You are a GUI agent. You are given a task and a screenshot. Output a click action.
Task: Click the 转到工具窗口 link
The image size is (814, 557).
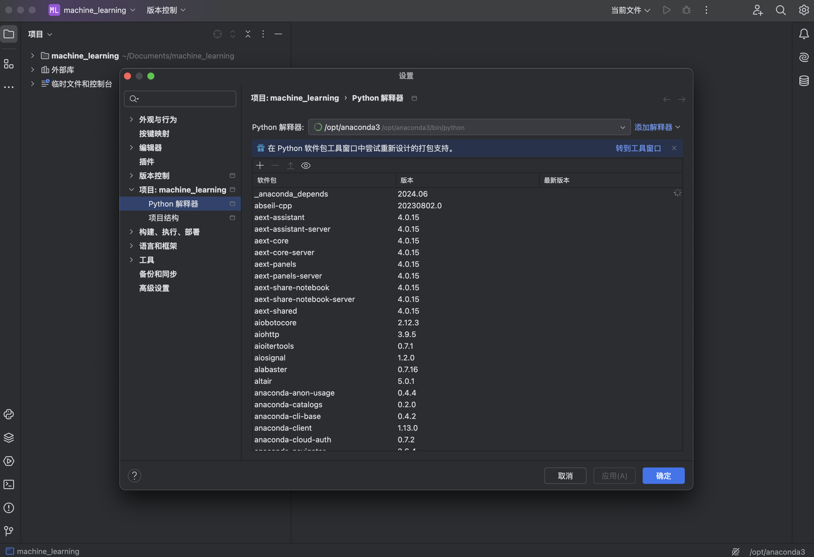point(638,148)
